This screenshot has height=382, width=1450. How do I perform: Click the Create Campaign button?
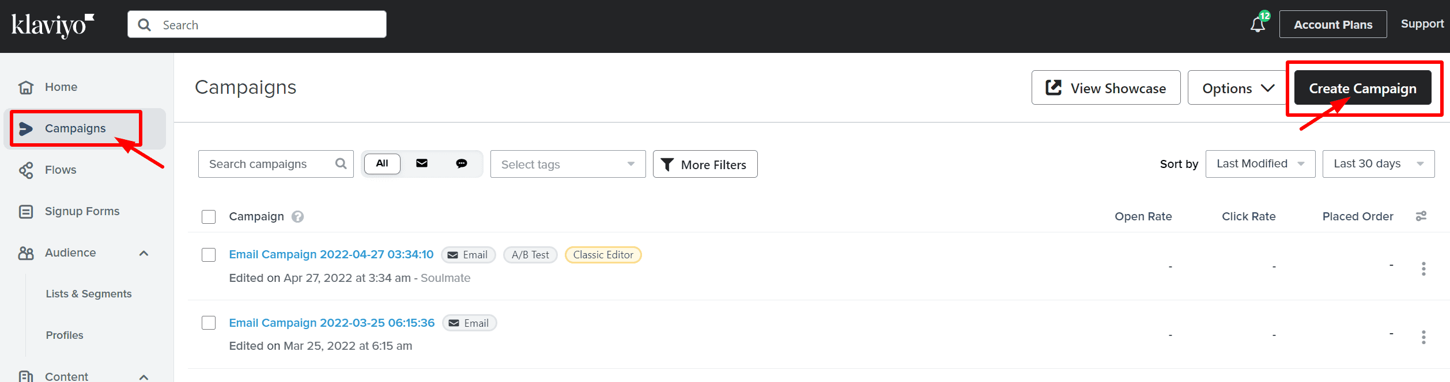tap(1362, 88)
